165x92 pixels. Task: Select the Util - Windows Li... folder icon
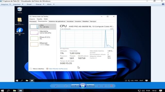20,21
